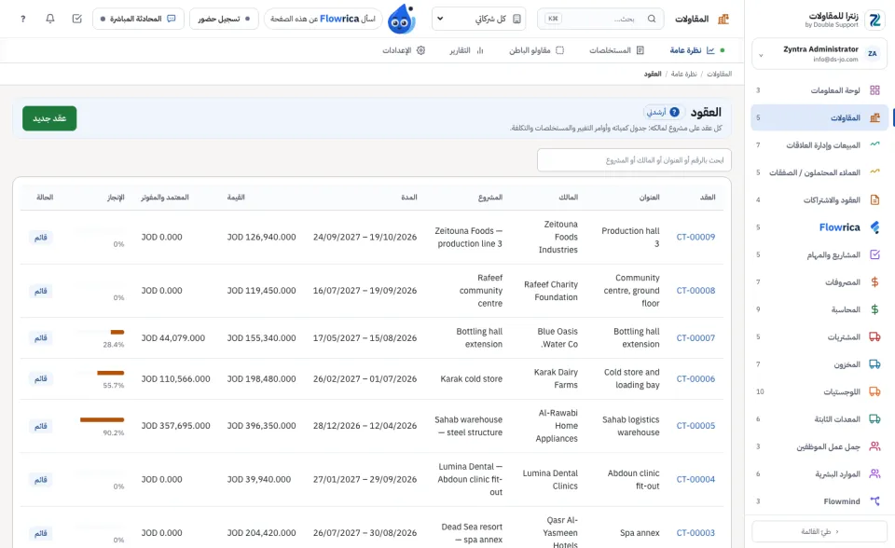Open المصروفات expenses in sidebar
The height and width of the screenshot is (548, 895).
tap(819, 282)
